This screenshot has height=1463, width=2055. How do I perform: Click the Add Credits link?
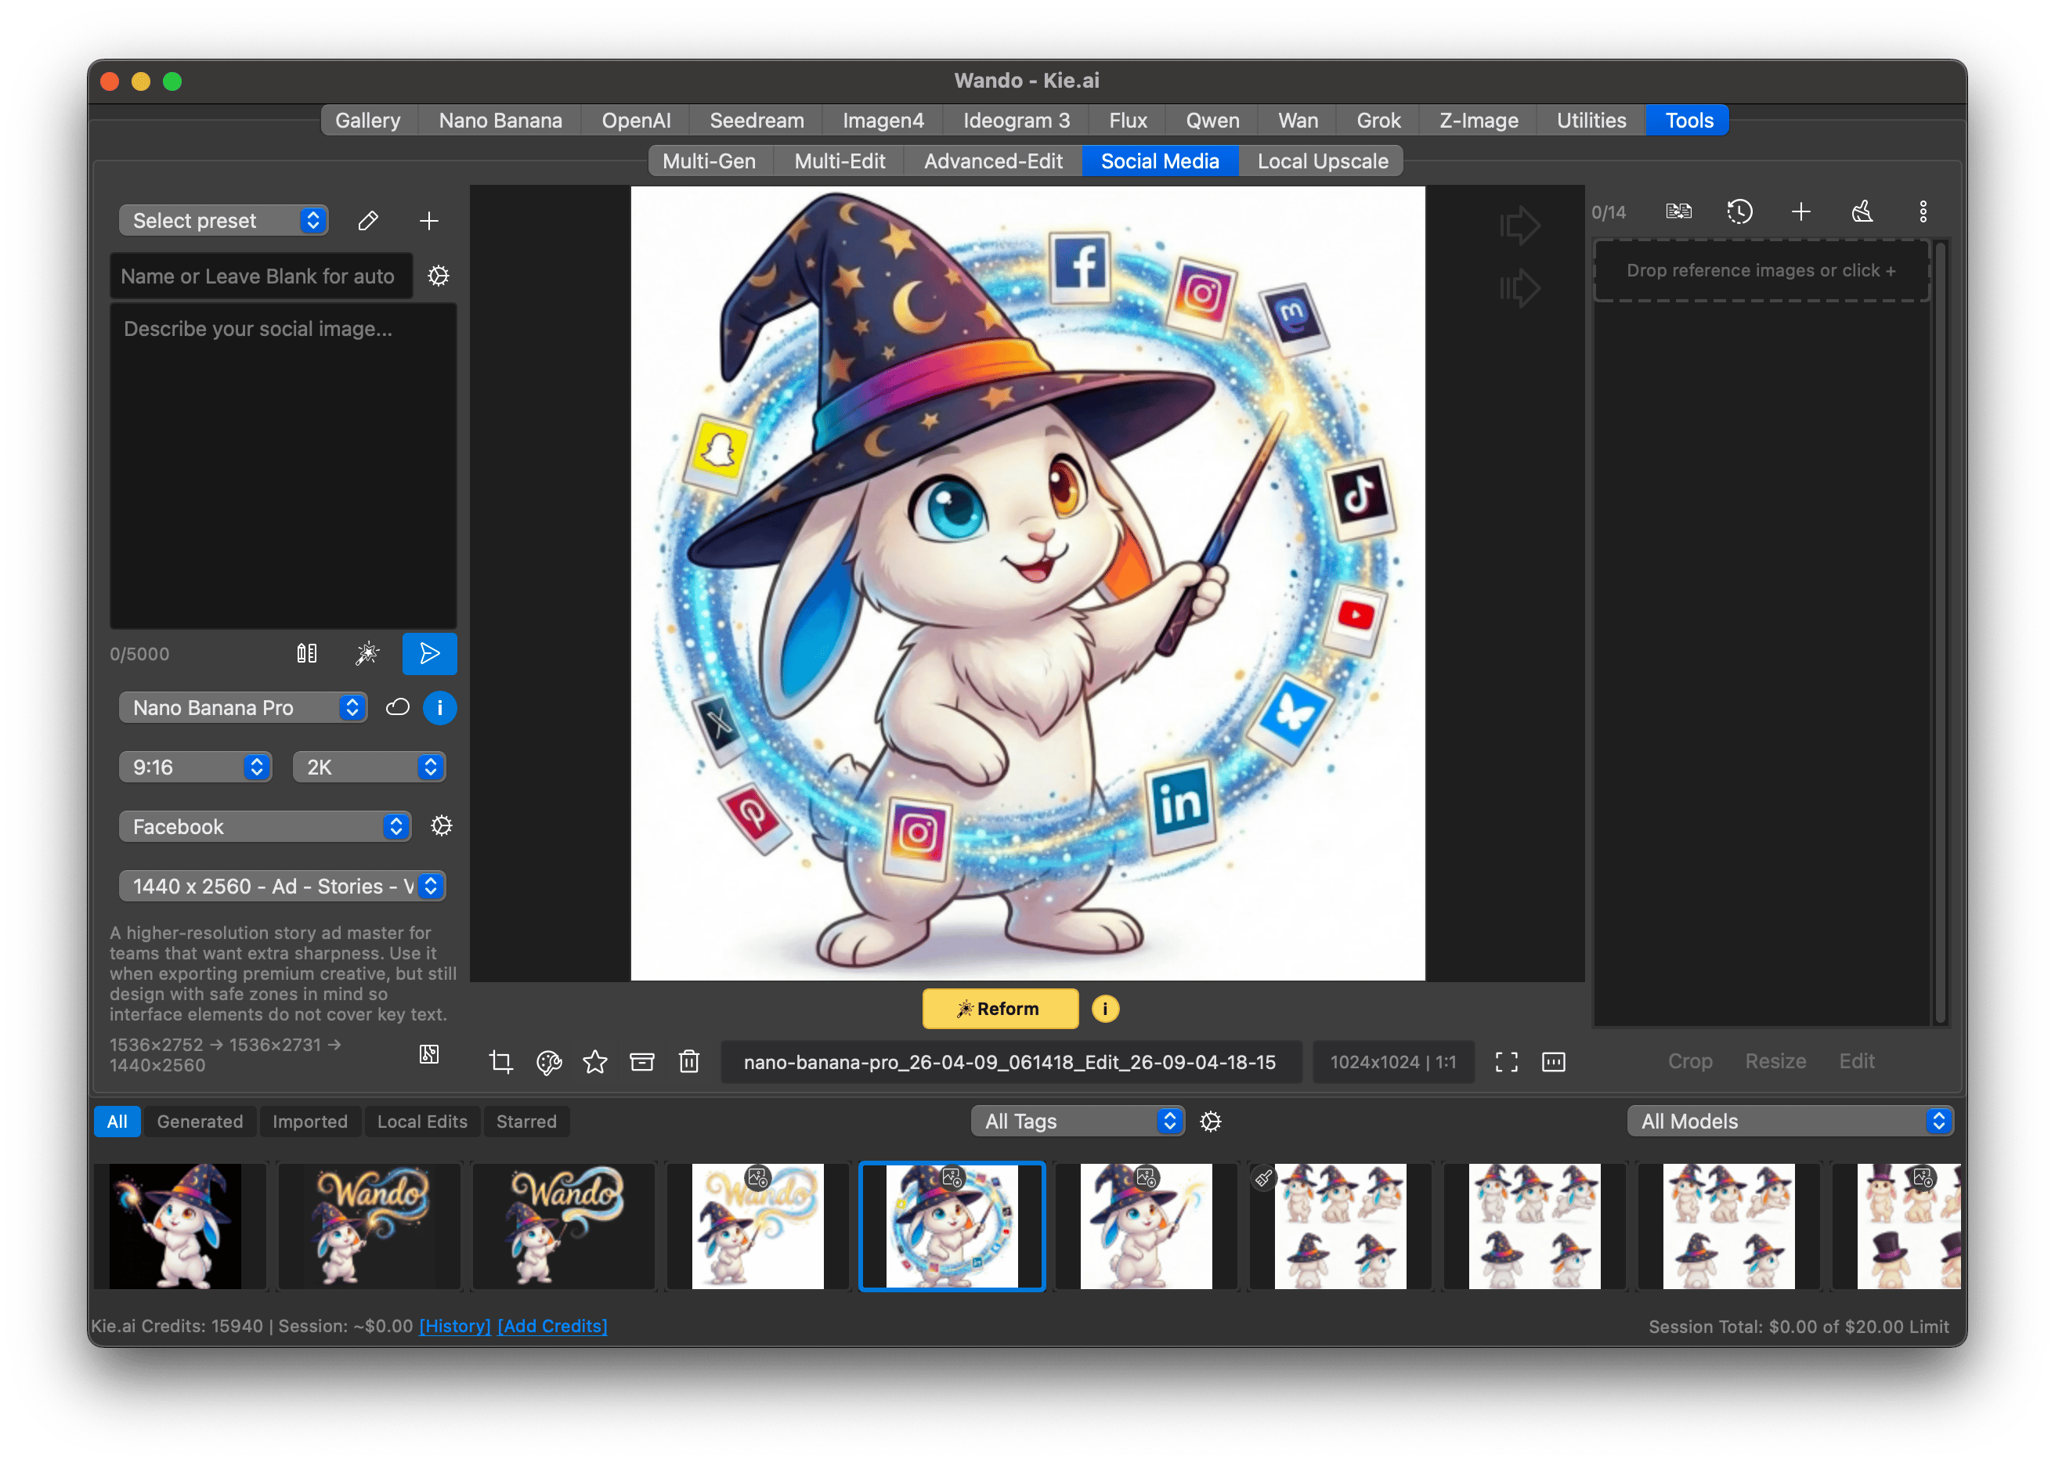pyautogui.click(x=552, y=1326)
